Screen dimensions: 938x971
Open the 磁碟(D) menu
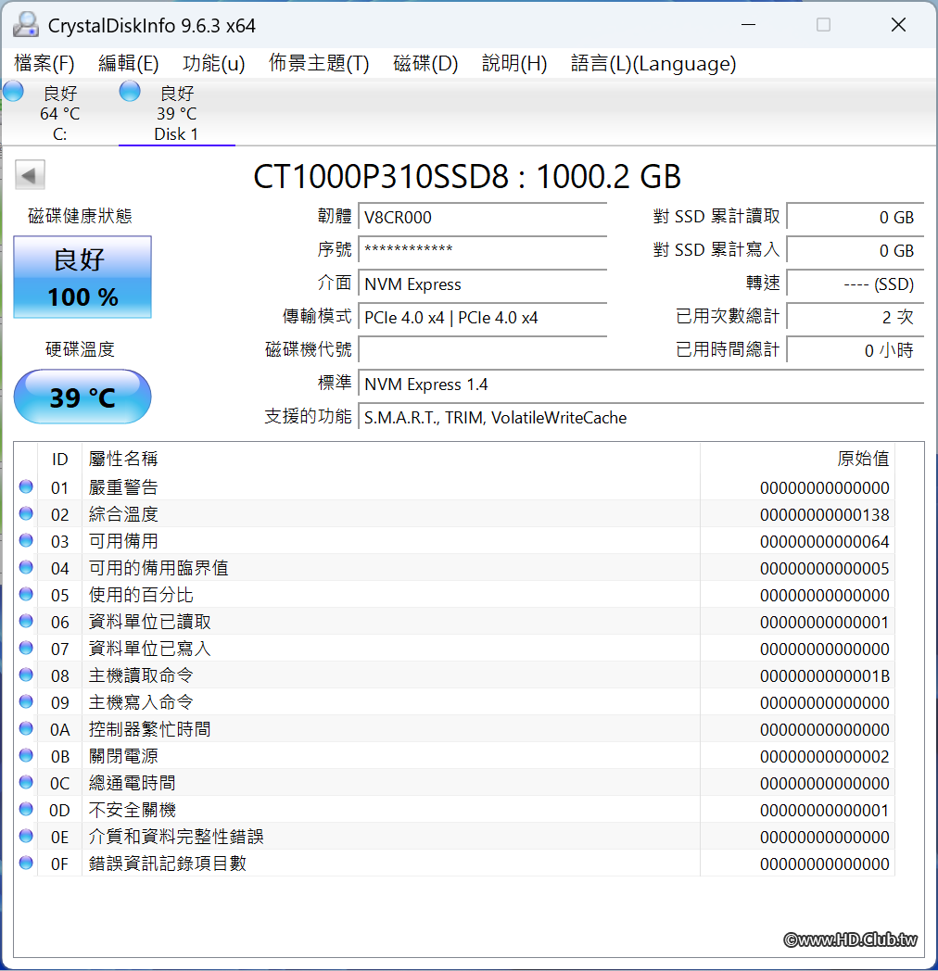coord(425,63)
